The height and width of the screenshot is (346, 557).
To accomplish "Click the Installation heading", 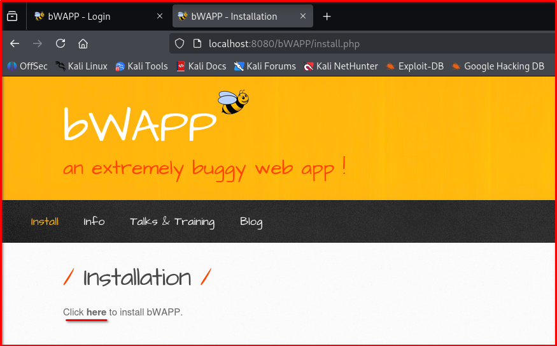I will tap(137, 277).
